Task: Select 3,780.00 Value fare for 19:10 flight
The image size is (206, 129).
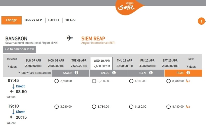Action: click(x=94, y=107)
